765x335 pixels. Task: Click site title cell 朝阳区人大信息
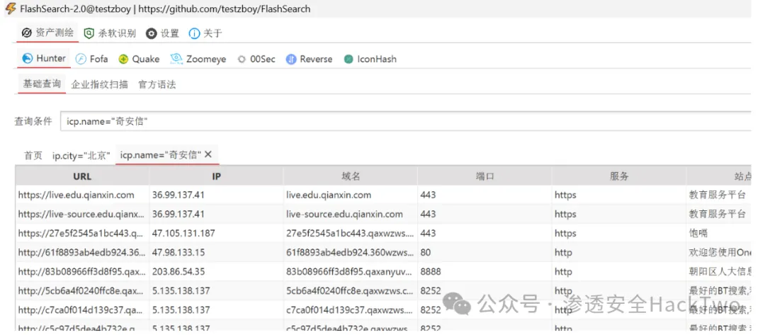[x=719, y=271]
